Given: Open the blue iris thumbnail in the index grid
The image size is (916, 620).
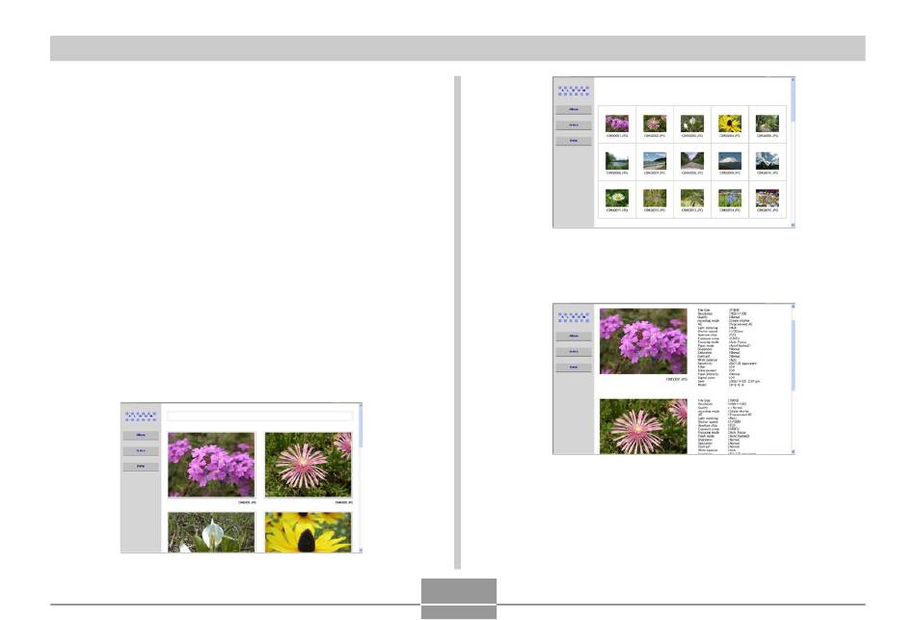Looking at the screenshot, I should click(729, 198).
